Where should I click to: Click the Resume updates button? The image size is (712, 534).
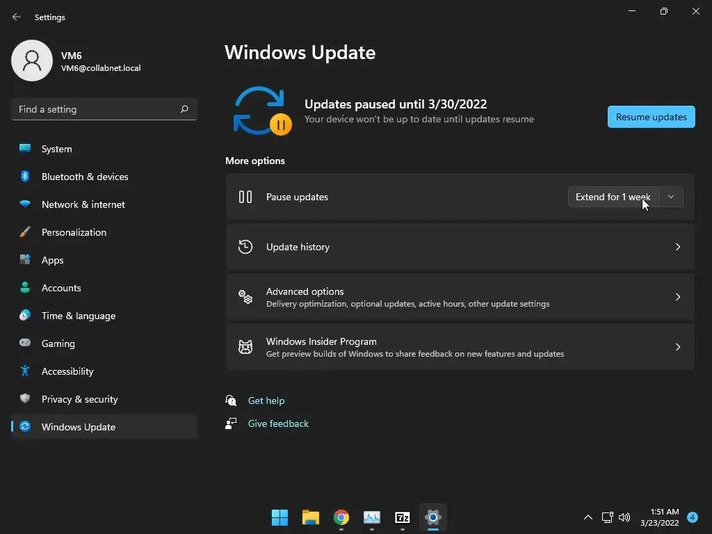[x=651, y=117]
